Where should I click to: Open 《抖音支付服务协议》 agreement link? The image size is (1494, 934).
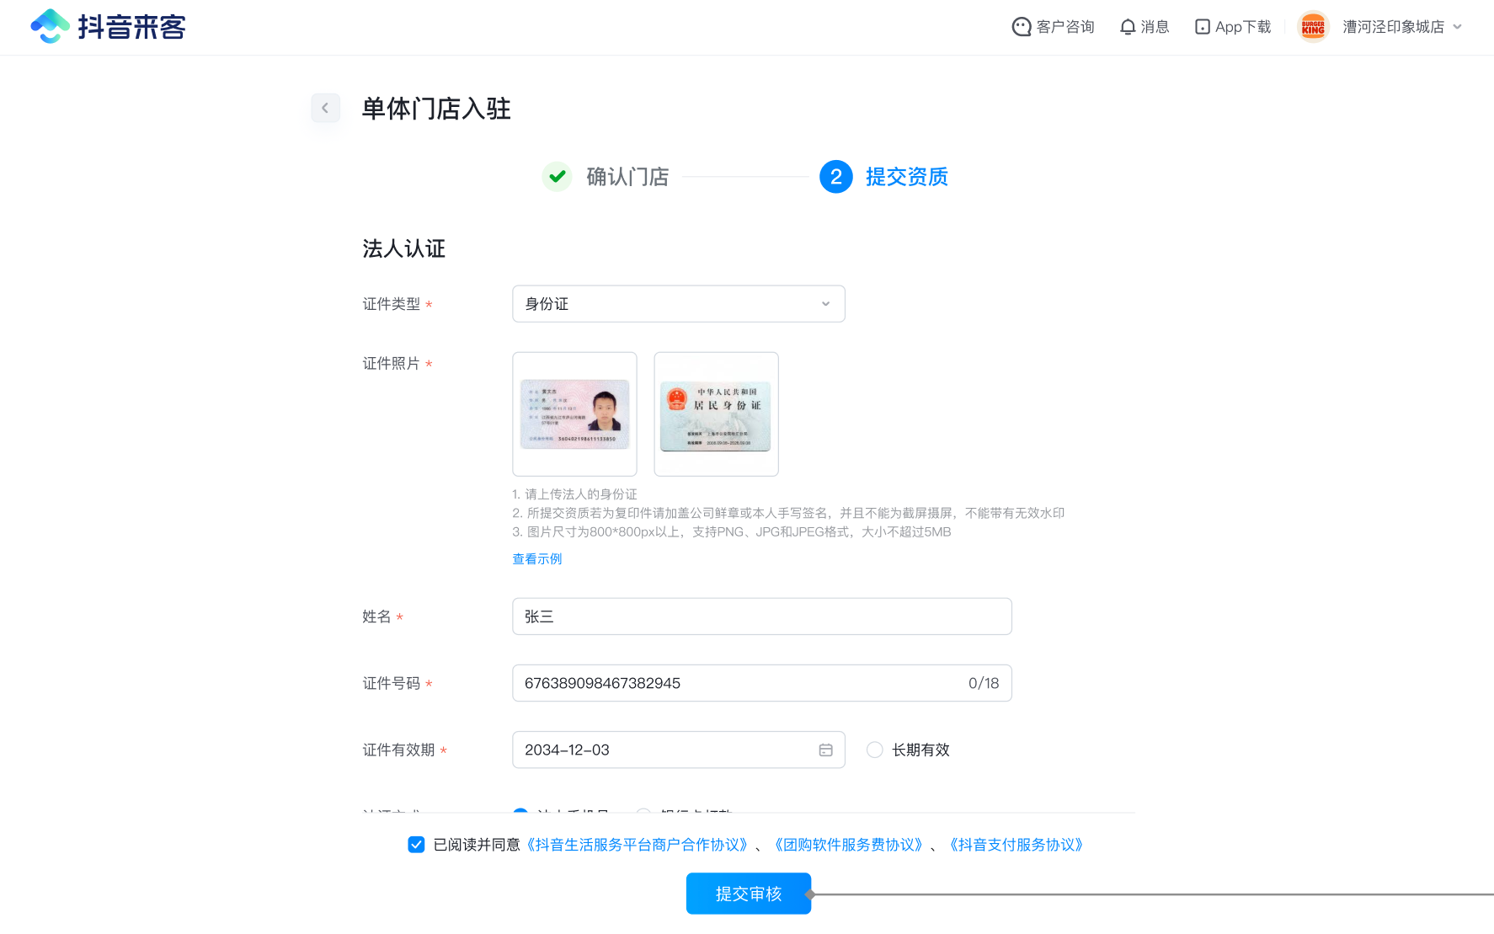(1016, 845)
